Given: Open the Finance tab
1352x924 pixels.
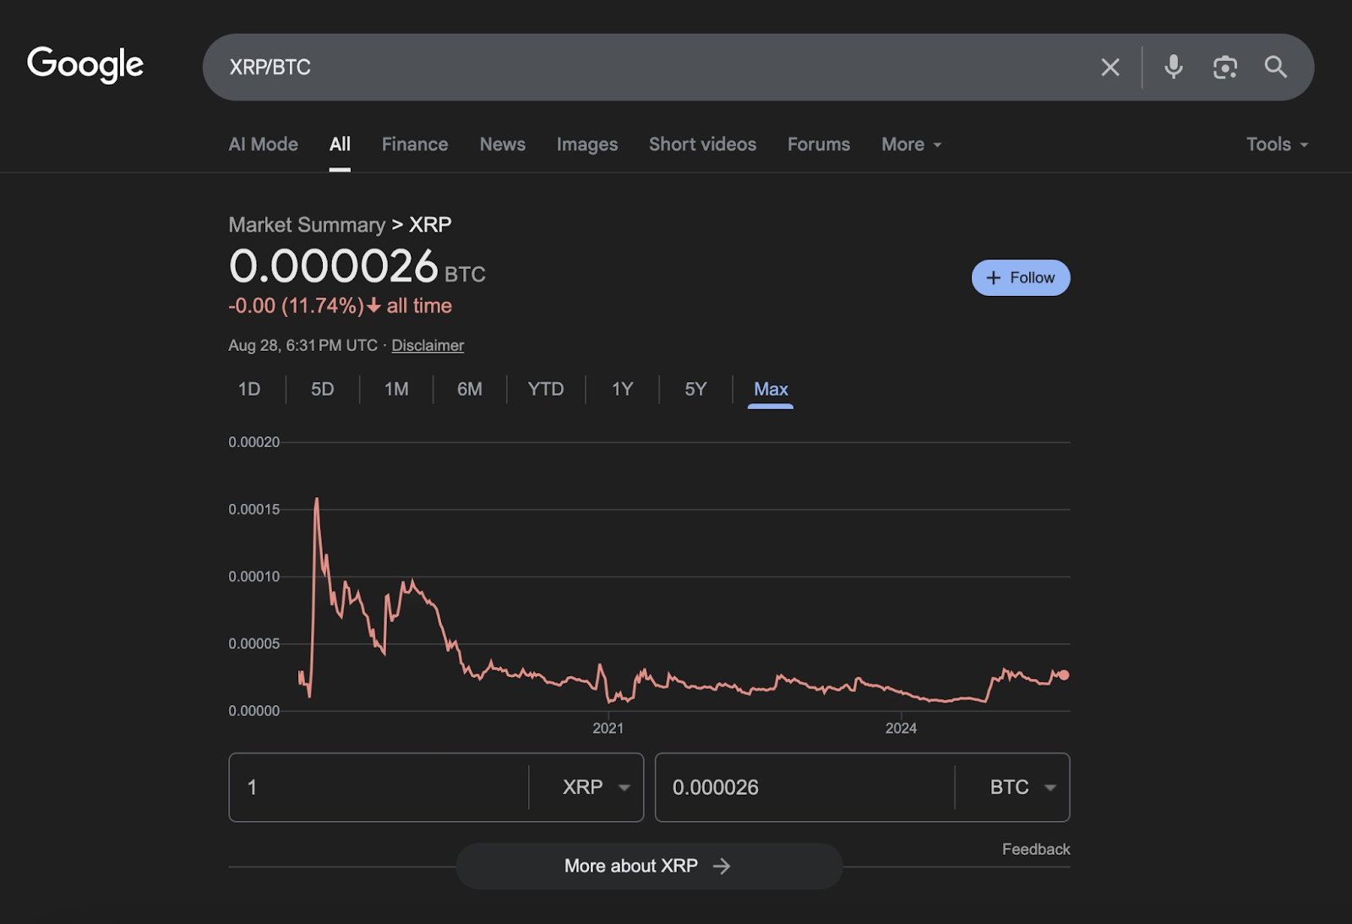Looking at the screenshot, I should click(x=415, y=145).
